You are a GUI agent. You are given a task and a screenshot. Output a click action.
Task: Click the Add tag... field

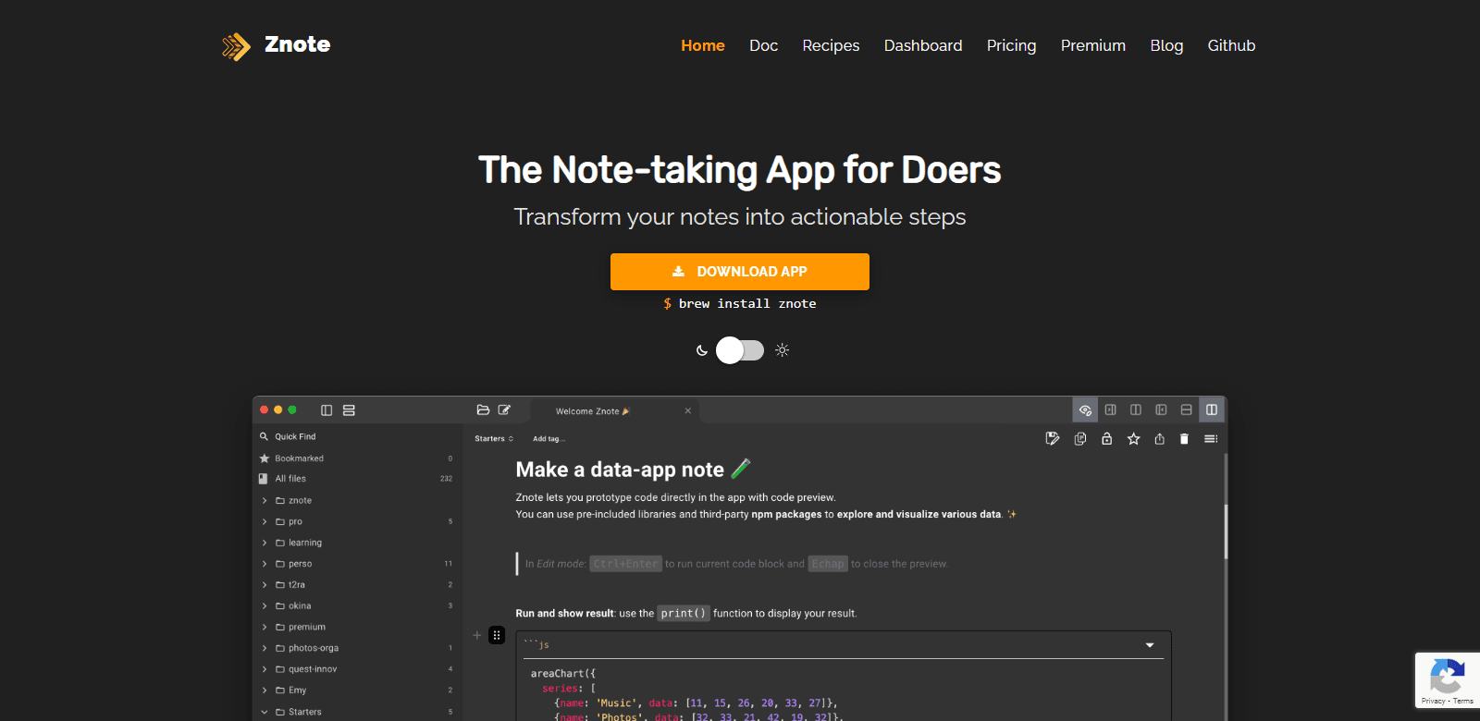(549, 439)
